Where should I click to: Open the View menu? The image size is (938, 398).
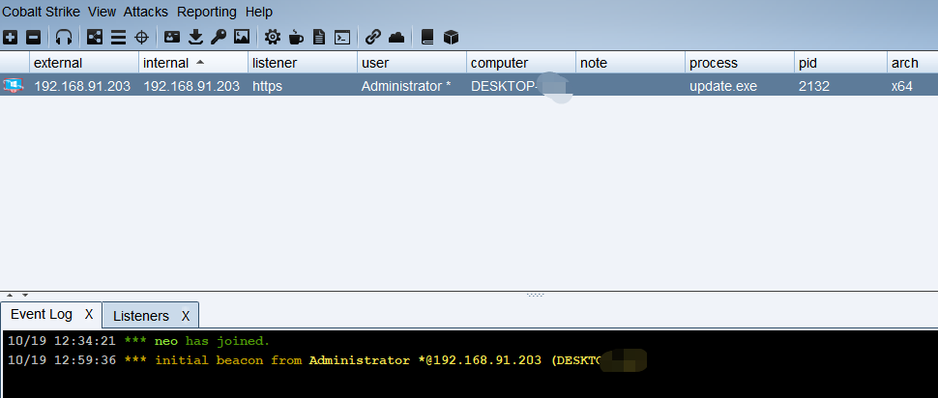click(103, 12)
